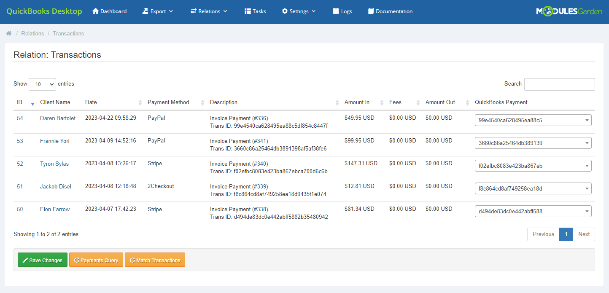Click the Relations icon in the navbar

click(x=193, y=11)
